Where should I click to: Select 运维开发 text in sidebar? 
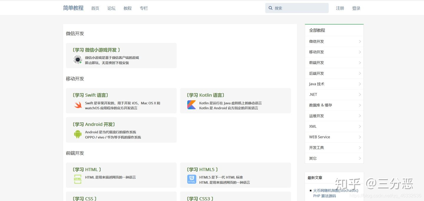(317, 116)
